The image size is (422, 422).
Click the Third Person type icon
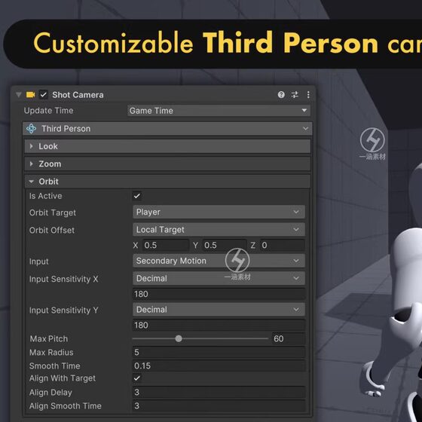click(x=31, y=129)
